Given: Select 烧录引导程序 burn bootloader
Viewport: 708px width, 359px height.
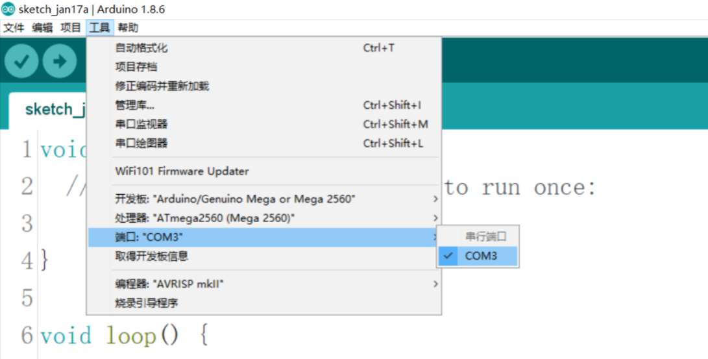Looking at the screenshot, I should point(263,303).
